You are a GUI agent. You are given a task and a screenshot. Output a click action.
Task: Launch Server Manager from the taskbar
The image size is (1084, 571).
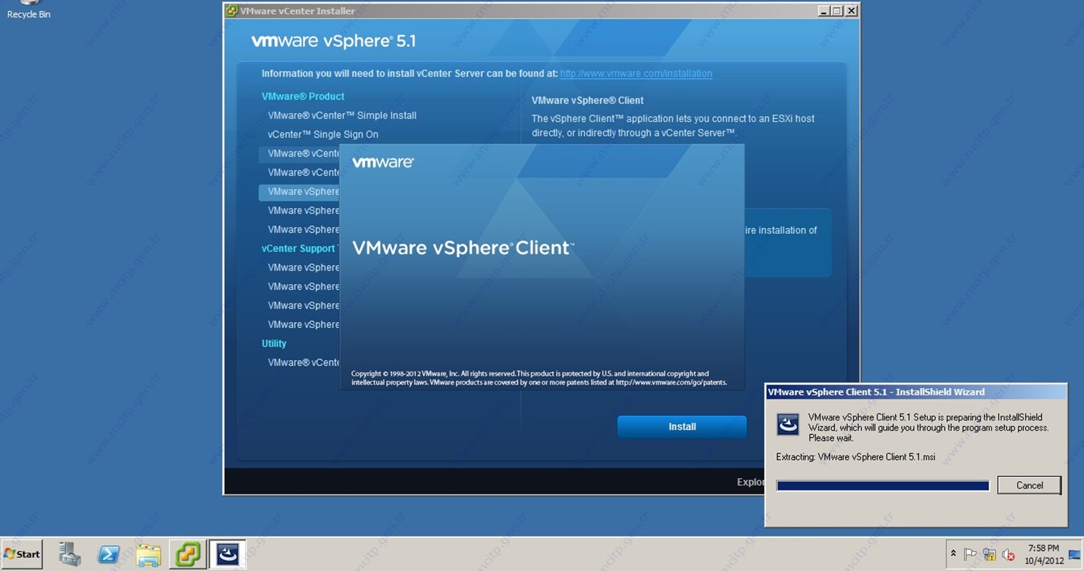pyautogui.click(x=70, y=555)
